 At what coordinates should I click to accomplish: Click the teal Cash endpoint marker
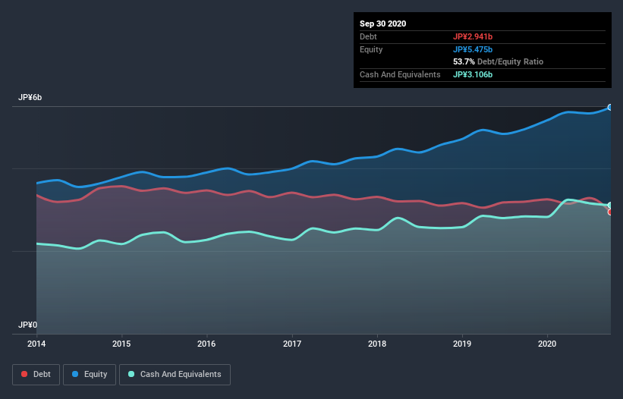[x=610, y=206]
